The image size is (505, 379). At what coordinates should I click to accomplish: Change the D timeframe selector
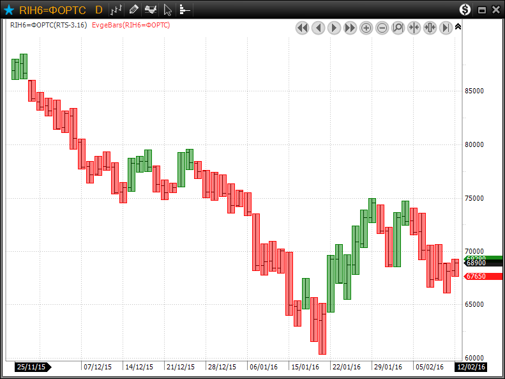coord(98,10)
